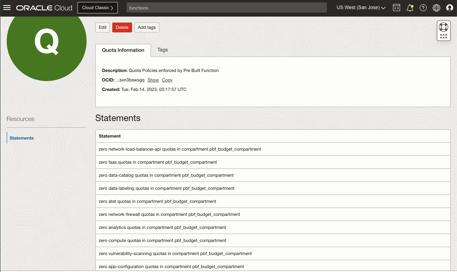The image size is (457, 272).
Task: Switch to the Tags tab
Action: click(162, 50)
